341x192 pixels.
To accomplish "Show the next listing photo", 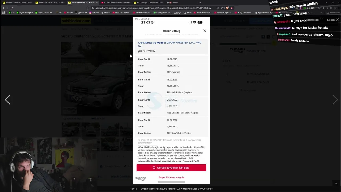I will pos(335,100).
